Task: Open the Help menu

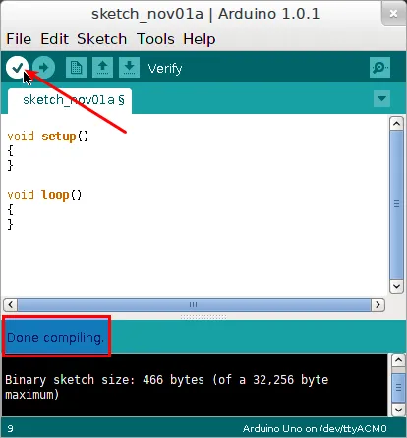Action: pos(200,39)
